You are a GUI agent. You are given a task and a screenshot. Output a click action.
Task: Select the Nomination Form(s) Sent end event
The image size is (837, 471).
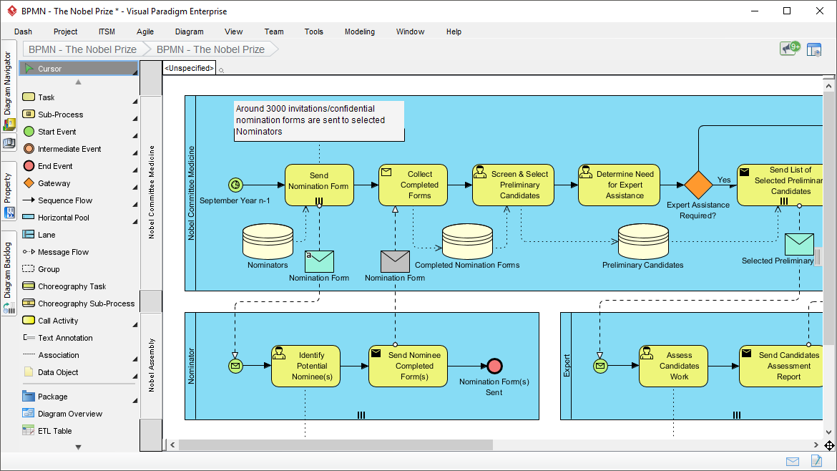coord(495,366)
